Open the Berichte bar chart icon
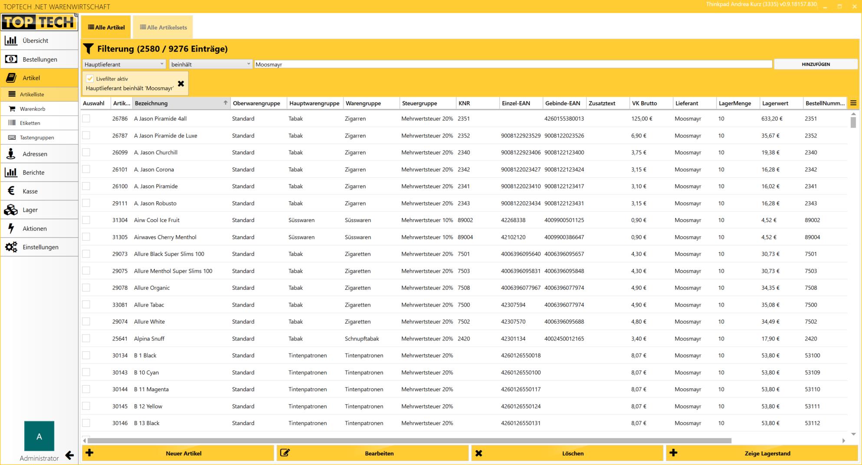This screenshot has width=862, height=465. [11, 172]
